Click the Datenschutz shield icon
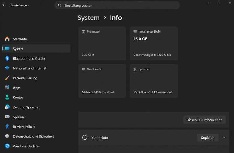The width and height of the screenshot is (234, 153). (7, 136)
